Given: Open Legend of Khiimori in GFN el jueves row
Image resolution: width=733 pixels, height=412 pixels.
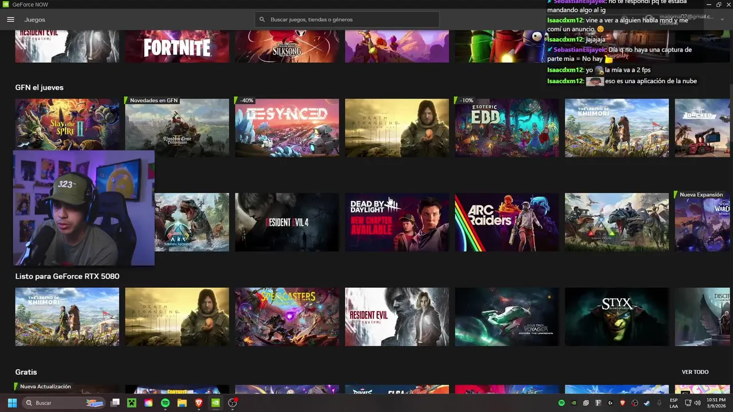Looking at the screenshot, I should (617, 128).
